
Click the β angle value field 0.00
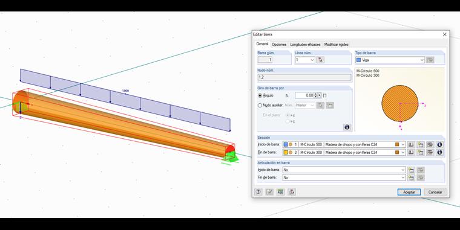[x=304, y=95]
